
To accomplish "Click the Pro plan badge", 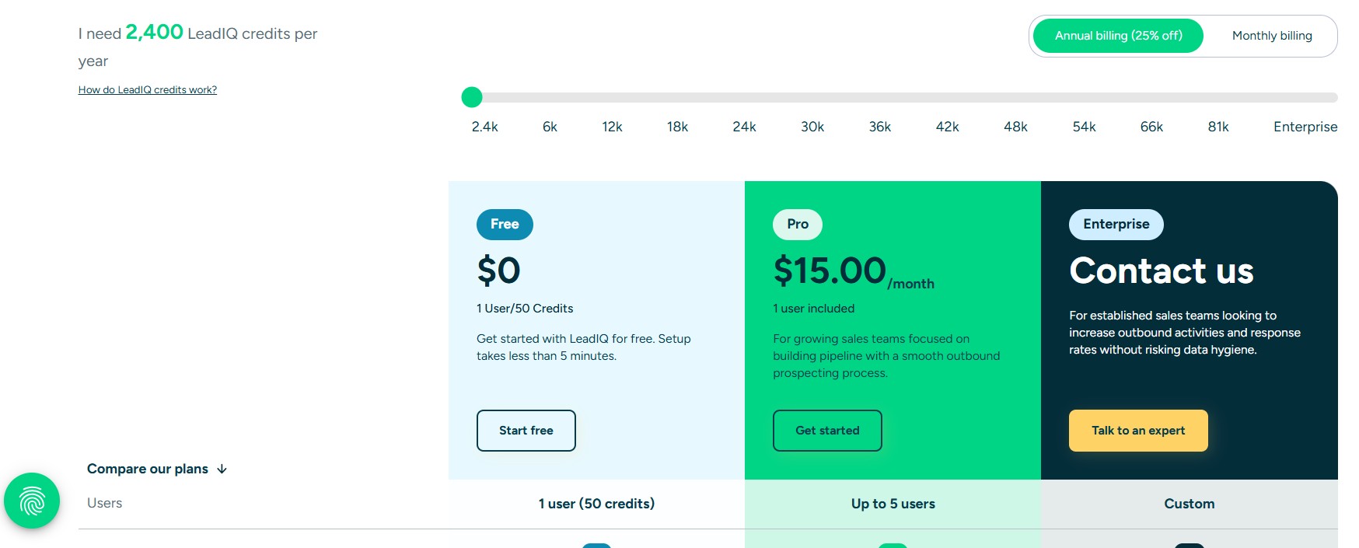I will [796, 224].
